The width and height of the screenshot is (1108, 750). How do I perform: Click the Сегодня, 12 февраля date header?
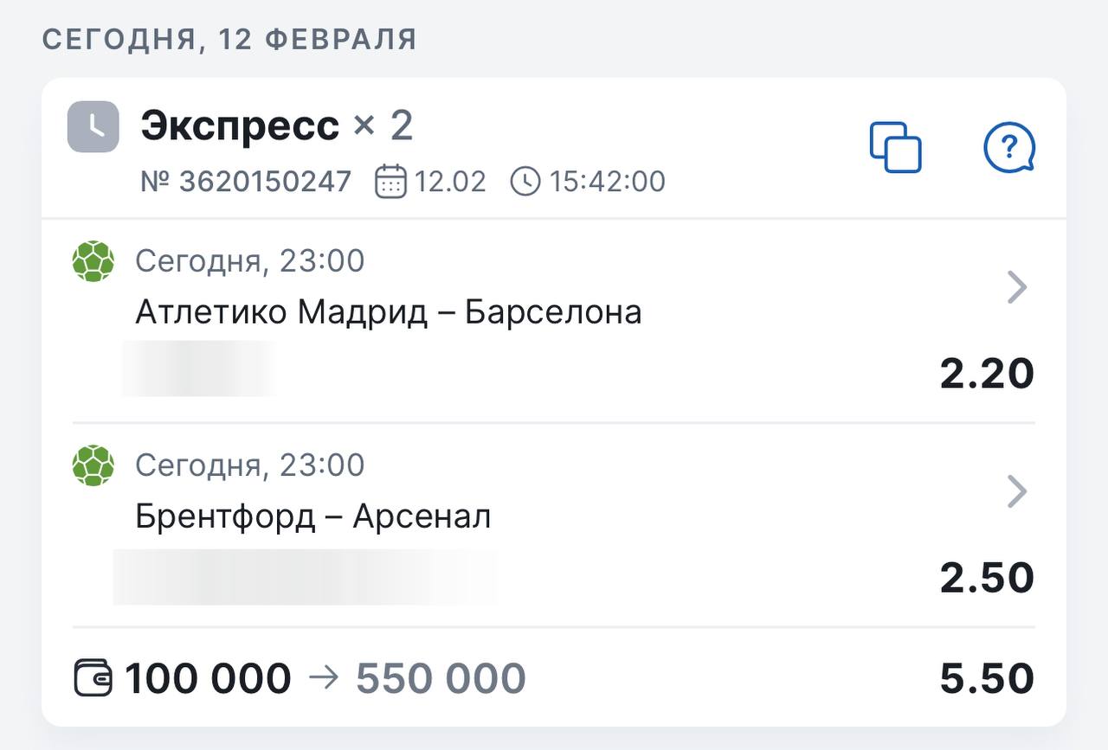229,40
